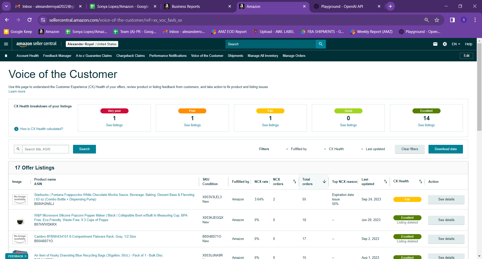
Task: Open the Chrome three-dot menu
Action: click(x=475, y=20)
